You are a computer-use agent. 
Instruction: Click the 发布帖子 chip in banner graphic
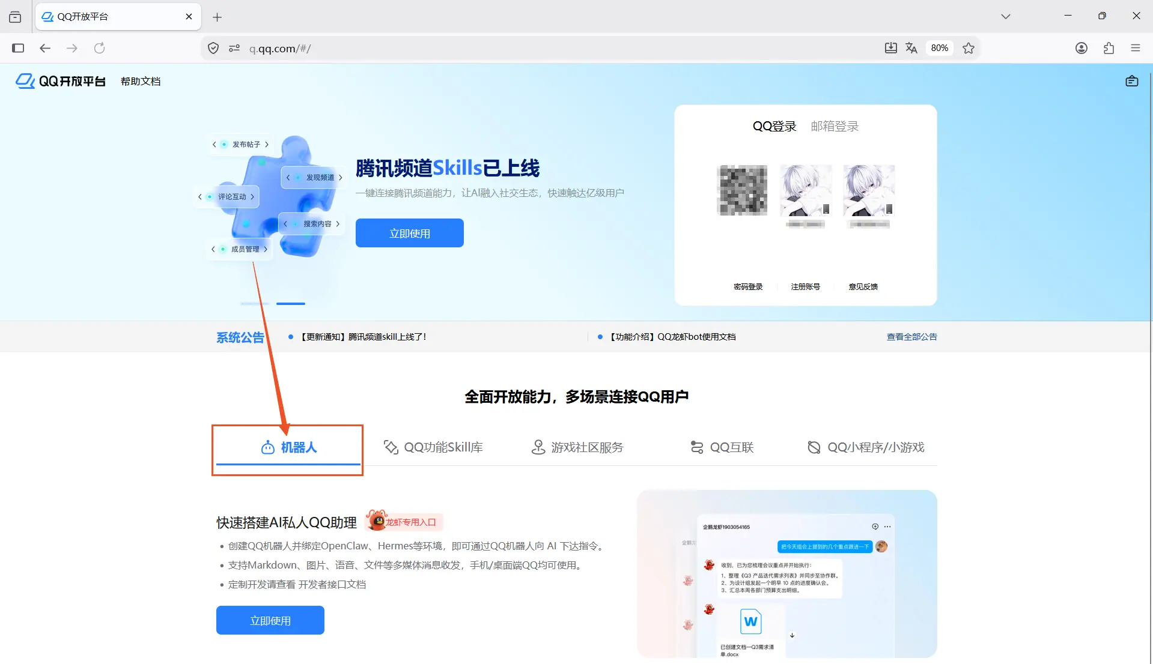(x=240, y=144)
